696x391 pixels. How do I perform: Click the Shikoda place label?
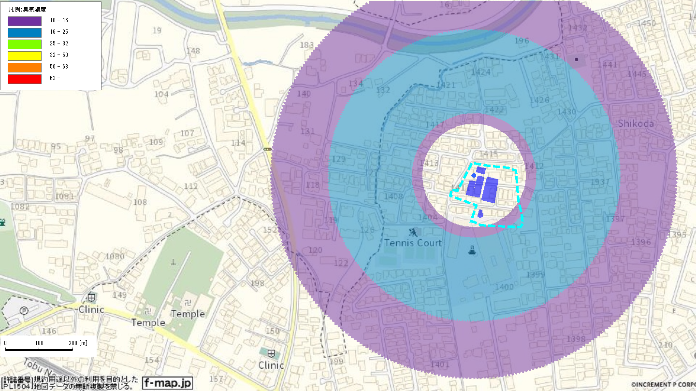[x=636, y=124]
